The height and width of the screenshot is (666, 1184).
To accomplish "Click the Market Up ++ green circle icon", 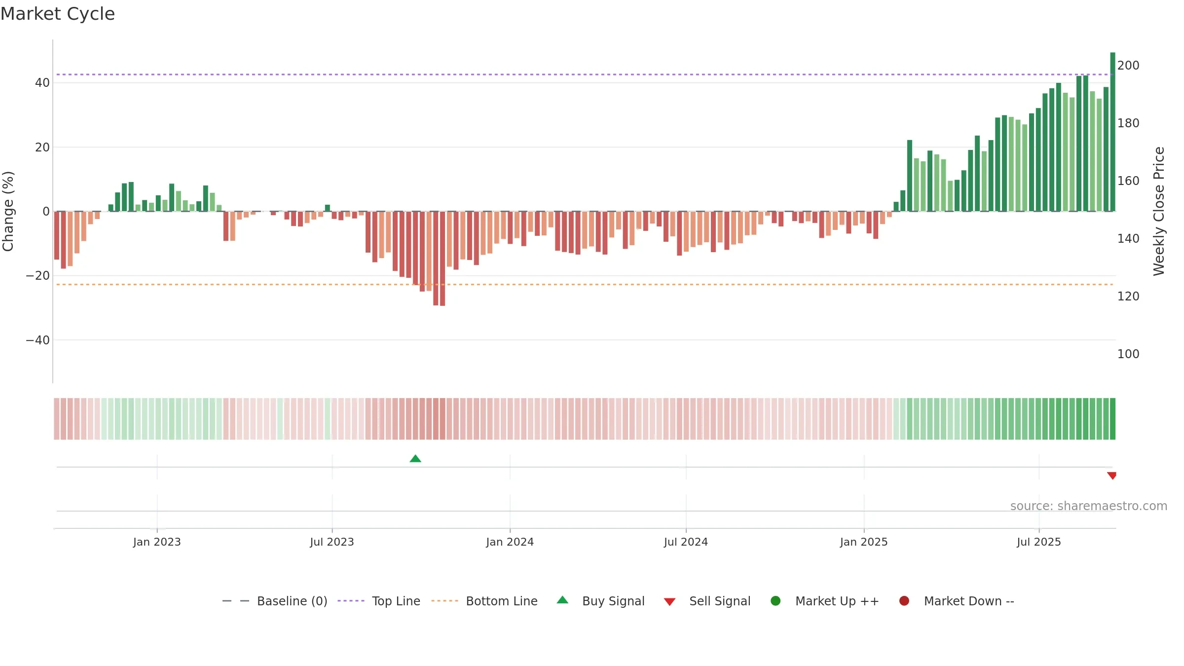I will (x=776, y=600).
